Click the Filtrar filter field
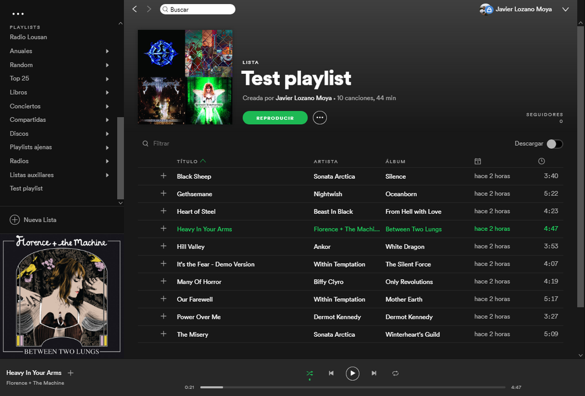 pos(161,144)
